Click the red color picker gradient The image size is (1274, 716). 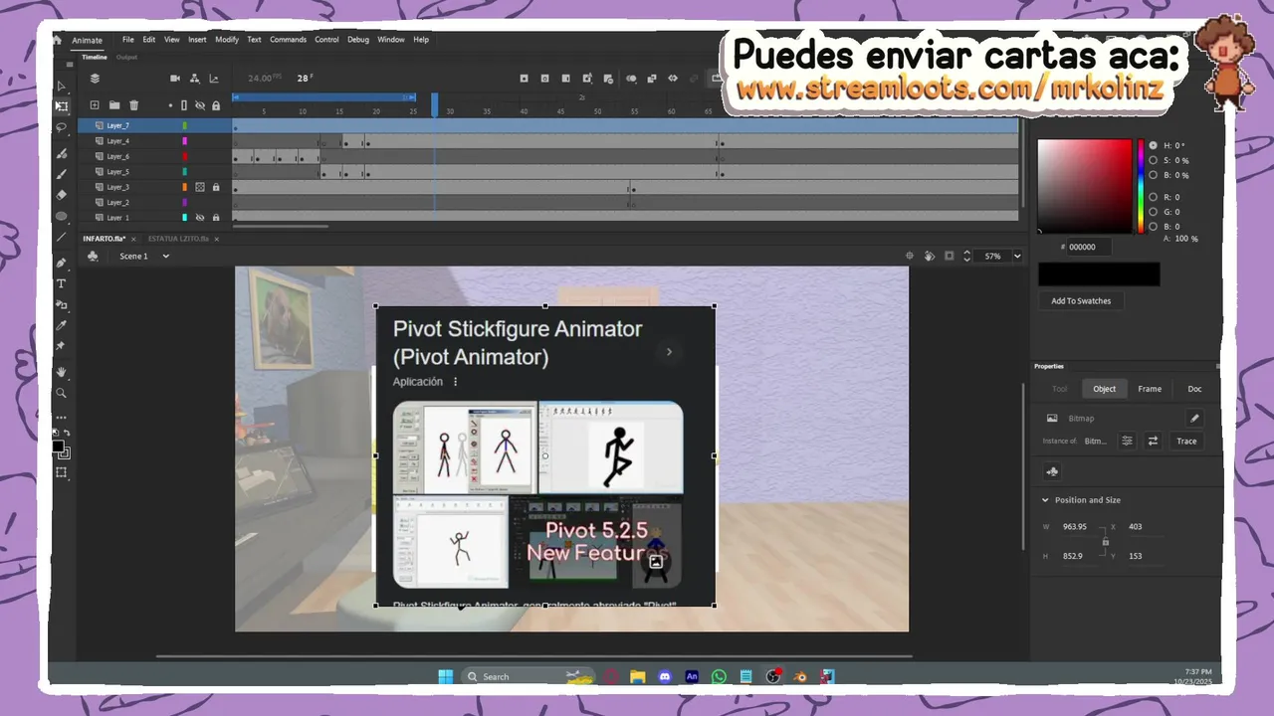[x=1084, y=186]
